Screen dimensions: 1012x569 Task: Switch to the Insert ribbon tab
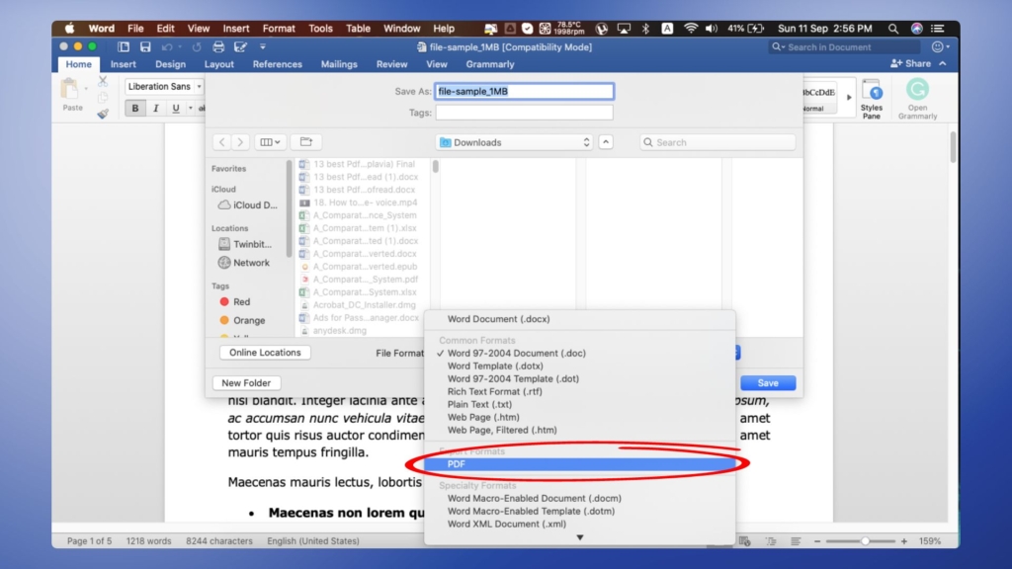pyautogui.click(x=123, y=64)
